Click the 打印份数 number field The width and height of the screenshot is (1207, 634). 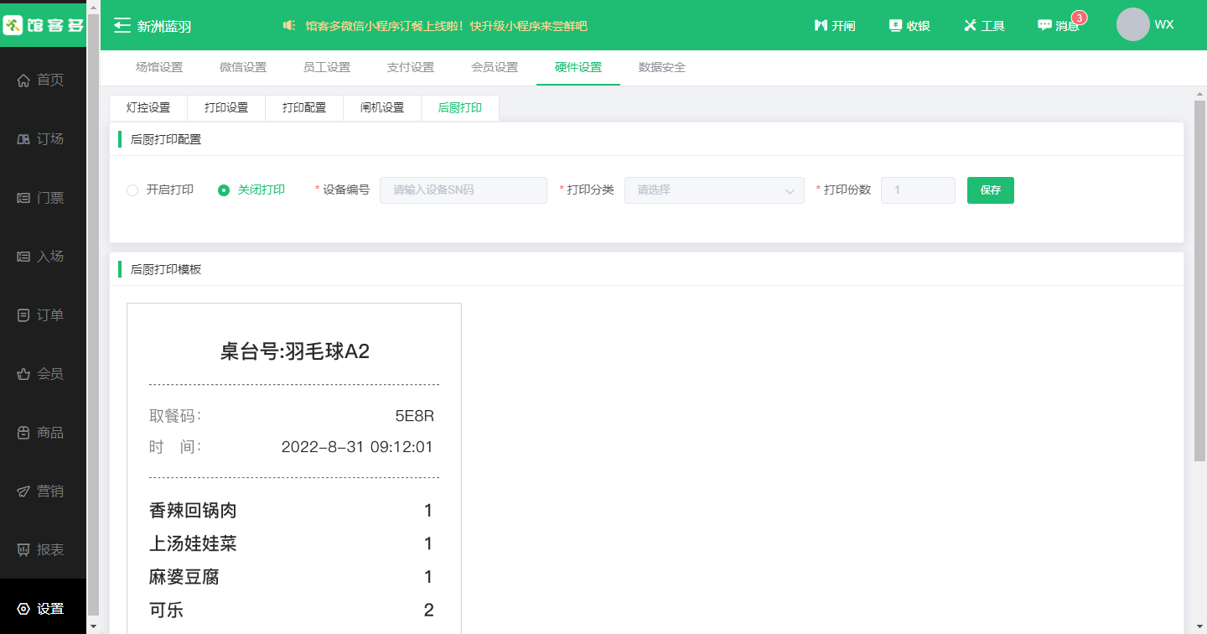coord(917,190)
